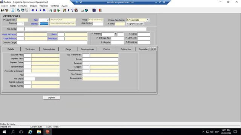Open the Windows Start menu
This screenshot has height=135, width=241.
[4, 132]
